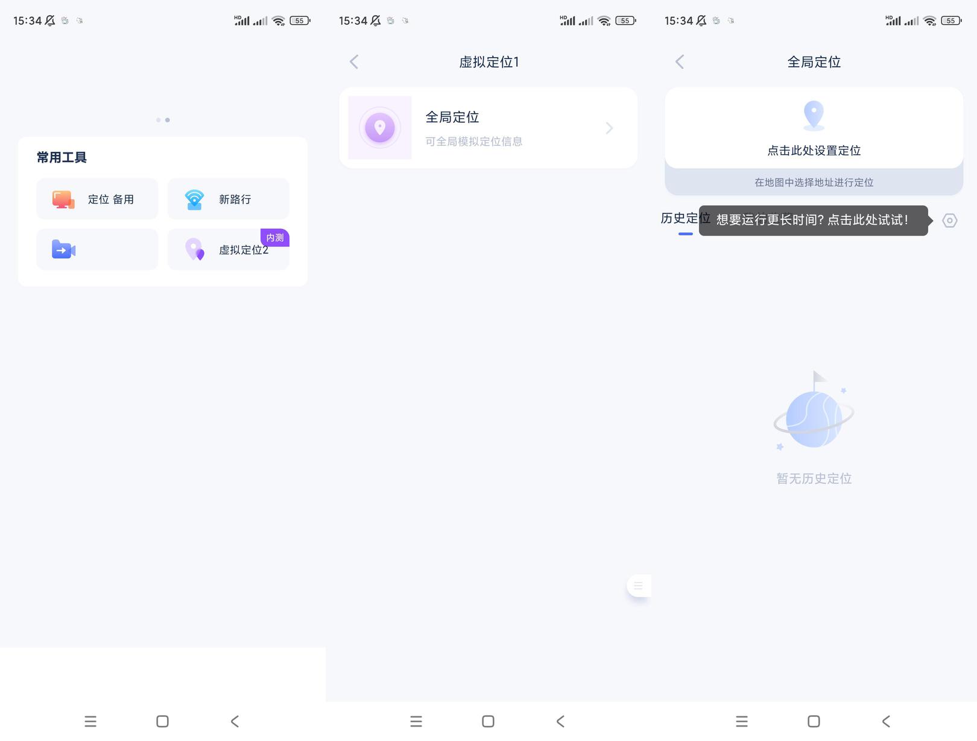Screen dimensions: 977x741
Task: Go back from 虚拟定位1 screen
Action: point(354,61)
